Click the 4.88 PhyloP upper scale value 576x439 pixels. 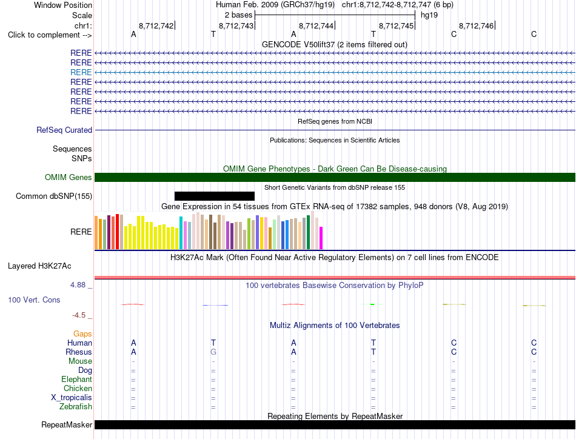tap(78, 285)
